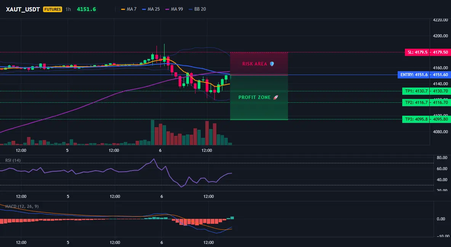
Task: Click the 4116.70 price axis tag
Action: [440, 102]
